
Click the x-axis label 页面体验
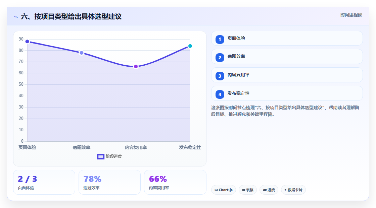[x=27, y=147]
